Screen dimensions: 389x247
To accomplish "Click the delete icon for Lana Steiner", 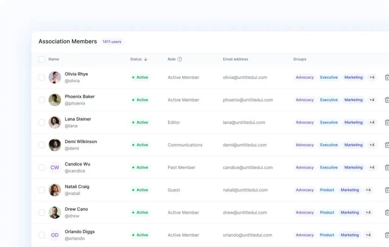I will click(387, 122).
